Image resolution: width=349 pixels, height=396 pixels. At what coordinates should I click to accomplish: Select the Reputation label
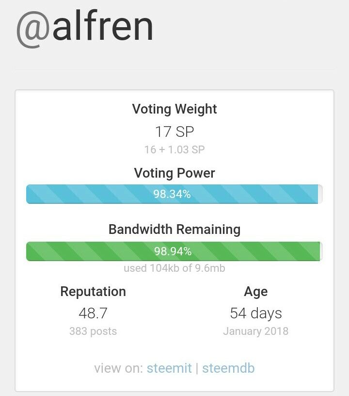(x=93, y=292)
